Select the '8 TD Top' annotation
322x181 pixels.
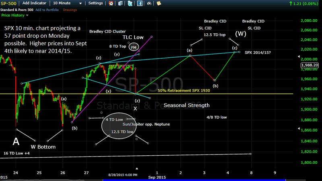click(x=118, y=46)
